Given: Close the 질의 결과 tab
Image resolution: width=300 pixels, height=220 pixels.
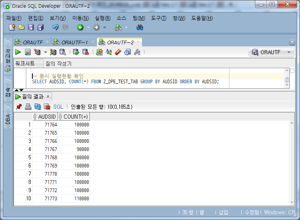Looking at the screenshot, I should (48, 96).
